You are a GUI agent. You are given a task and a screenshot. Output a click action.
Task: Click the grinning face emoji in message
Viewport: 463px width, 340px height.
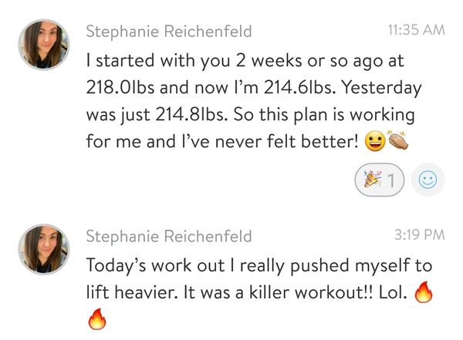(375, 141)
